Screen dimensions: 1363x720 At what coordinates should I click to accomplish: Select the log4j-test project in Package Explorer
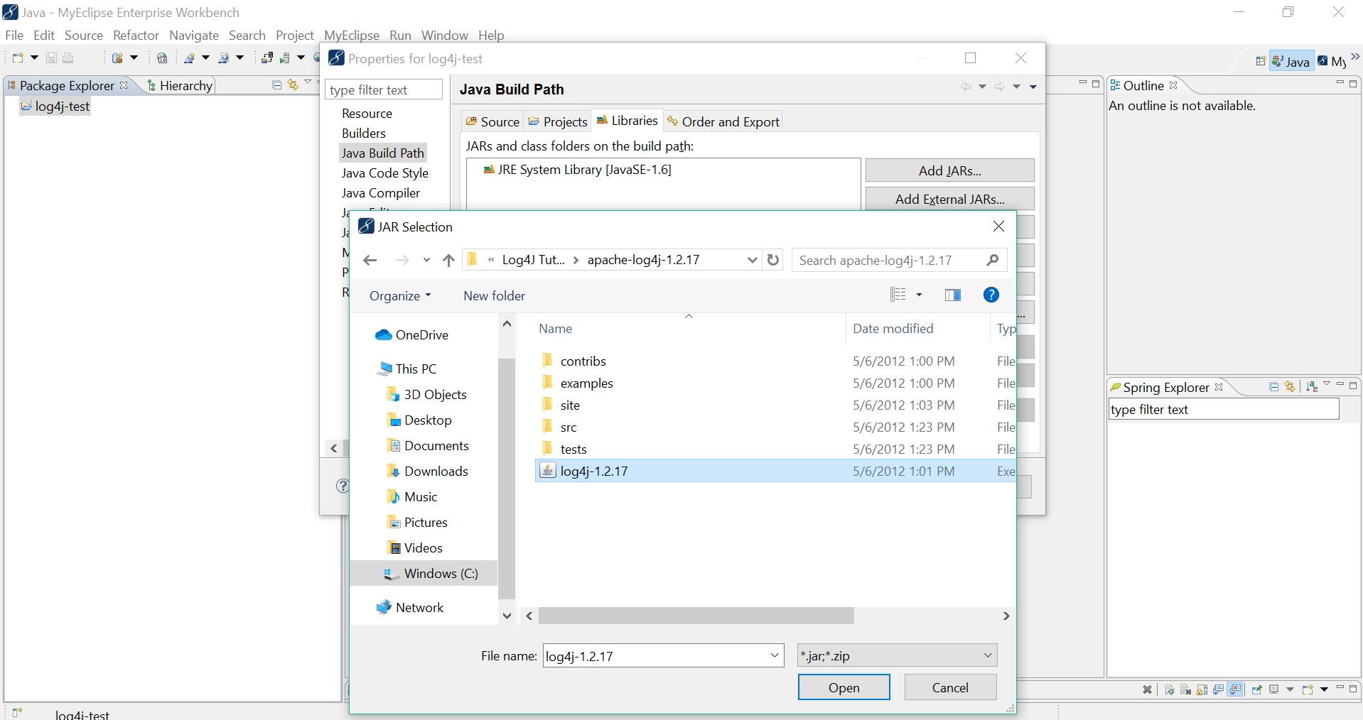55,106
